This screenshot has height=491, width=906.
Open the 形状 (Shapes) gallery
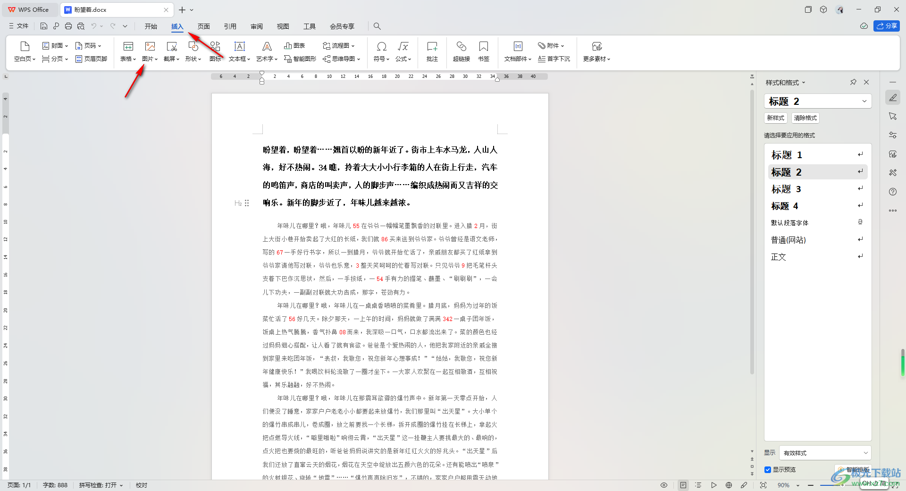click(193, 51)
